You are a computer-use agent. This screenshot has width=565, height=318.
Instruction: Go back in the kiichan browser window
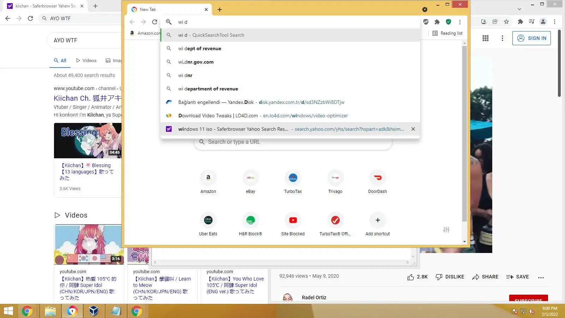8,18
